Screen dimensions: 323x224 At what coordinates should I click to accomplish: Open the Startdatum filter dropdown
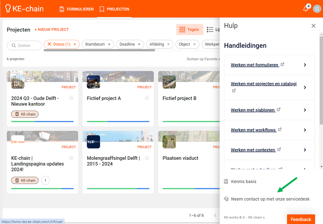pyautogui.click(x=98, y=44)
